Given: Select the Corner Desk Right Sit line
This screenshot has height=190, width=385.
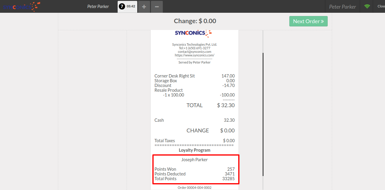Looking at the screenshot, I should click(175, 76).
